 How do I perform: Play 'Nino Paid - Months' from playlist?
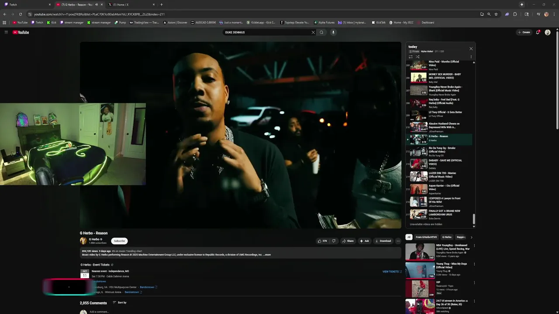(x=439, y=65)
